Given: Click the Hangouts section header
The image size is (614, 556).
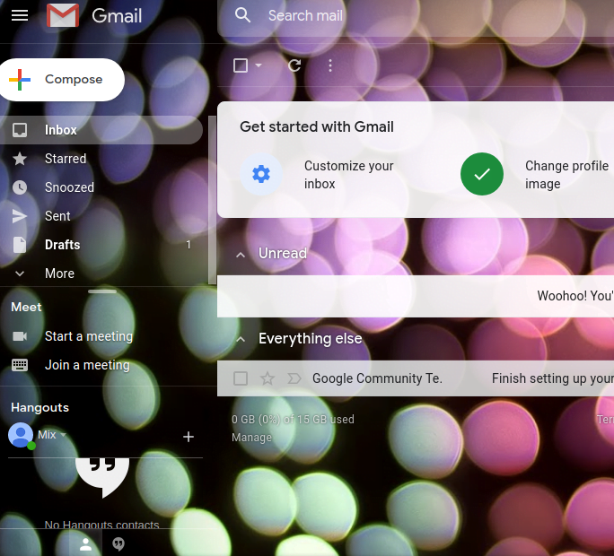Looking at the screenshot, I should click(x=39, y=408).
